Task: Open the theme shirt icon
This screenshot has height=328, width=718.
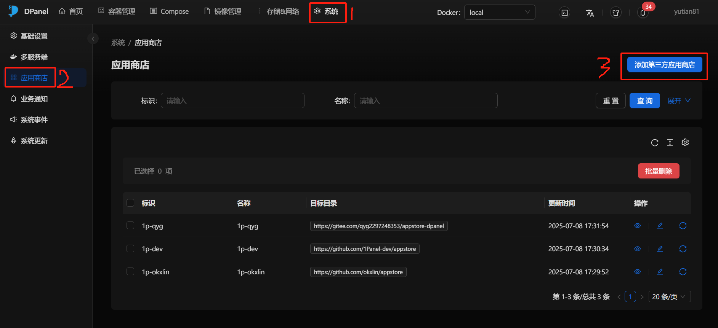Action: coord(616,13)
